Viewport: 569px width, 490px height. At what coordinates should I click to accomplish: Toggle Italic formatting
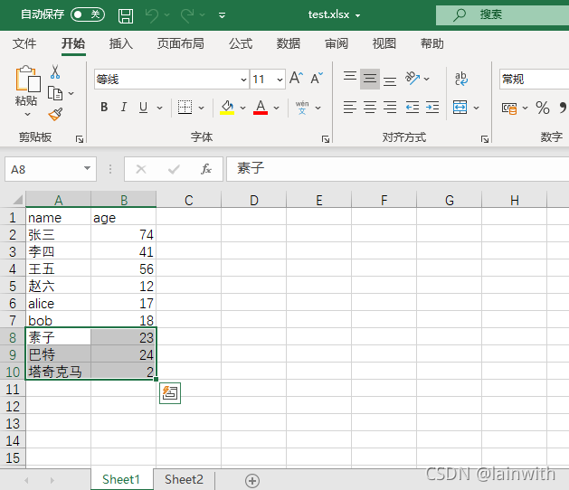pyautogui.click(x=124, y=108)
